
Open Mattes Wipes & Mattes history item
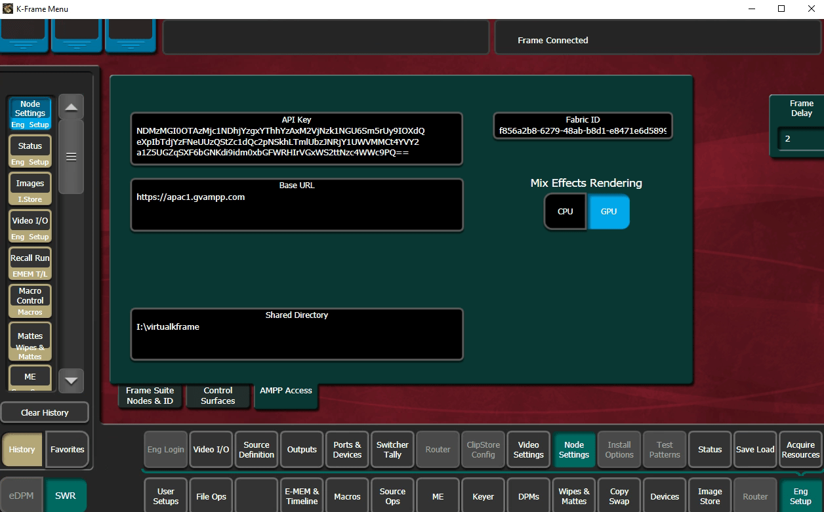coord(30,341)
